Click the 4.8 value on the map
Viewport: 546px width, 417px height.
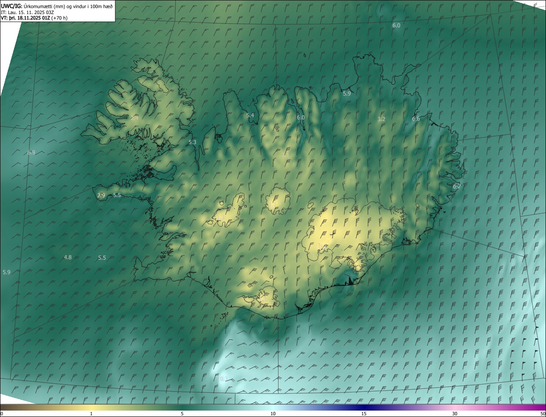click(x=67, y=257)
